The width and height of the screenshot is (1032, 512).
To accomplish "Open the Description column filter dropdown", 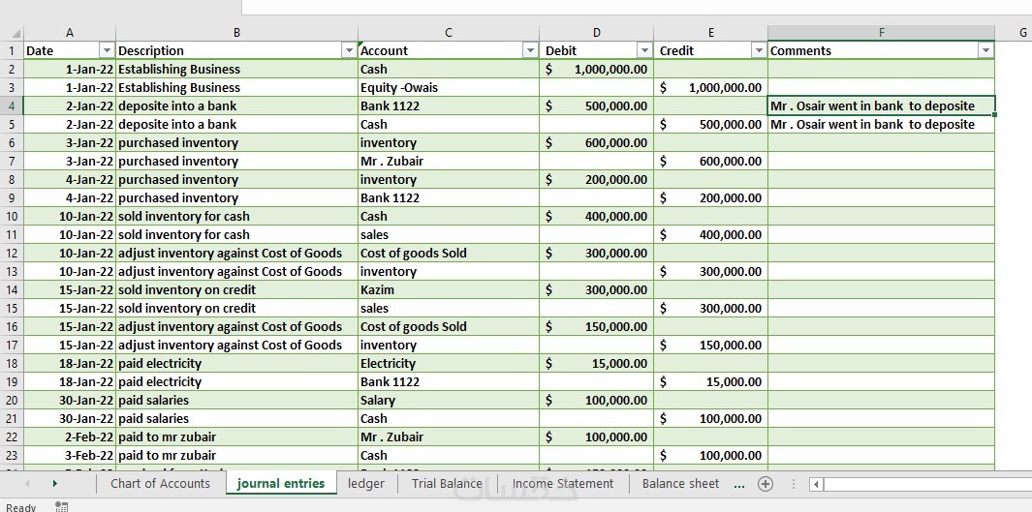I will point(349,50).
